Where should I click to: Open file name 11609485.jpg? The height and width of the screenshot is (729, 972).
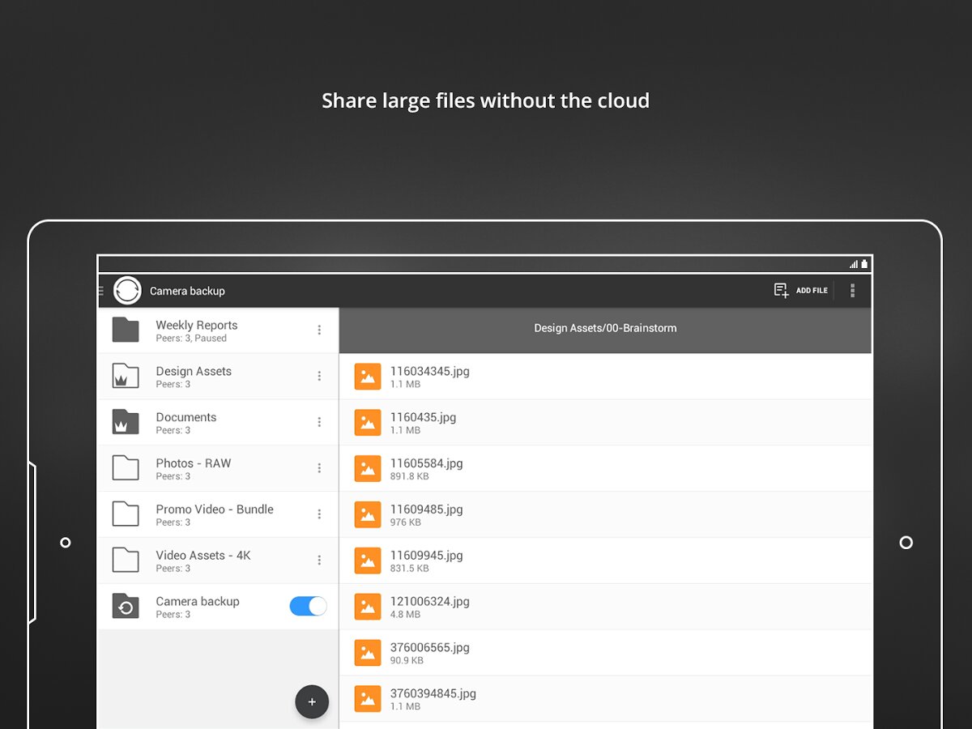coord(427,509)
